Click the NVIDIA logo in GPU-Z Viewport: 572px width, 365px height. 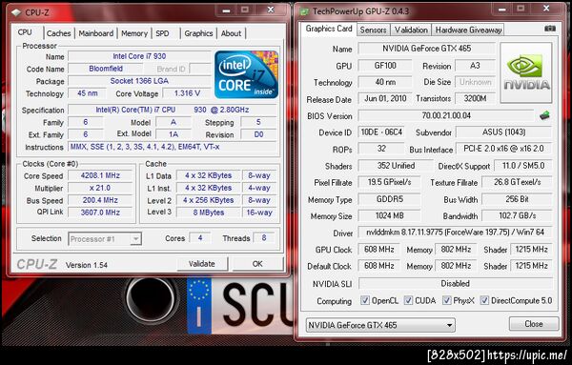(x=526, y=72)
